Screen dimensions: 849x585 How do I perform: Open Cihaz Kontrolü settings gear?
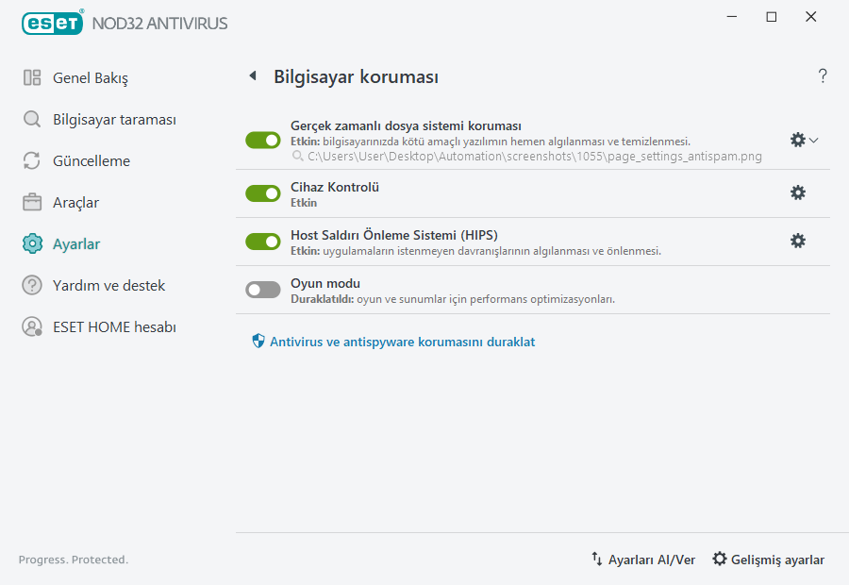[798, 192]
